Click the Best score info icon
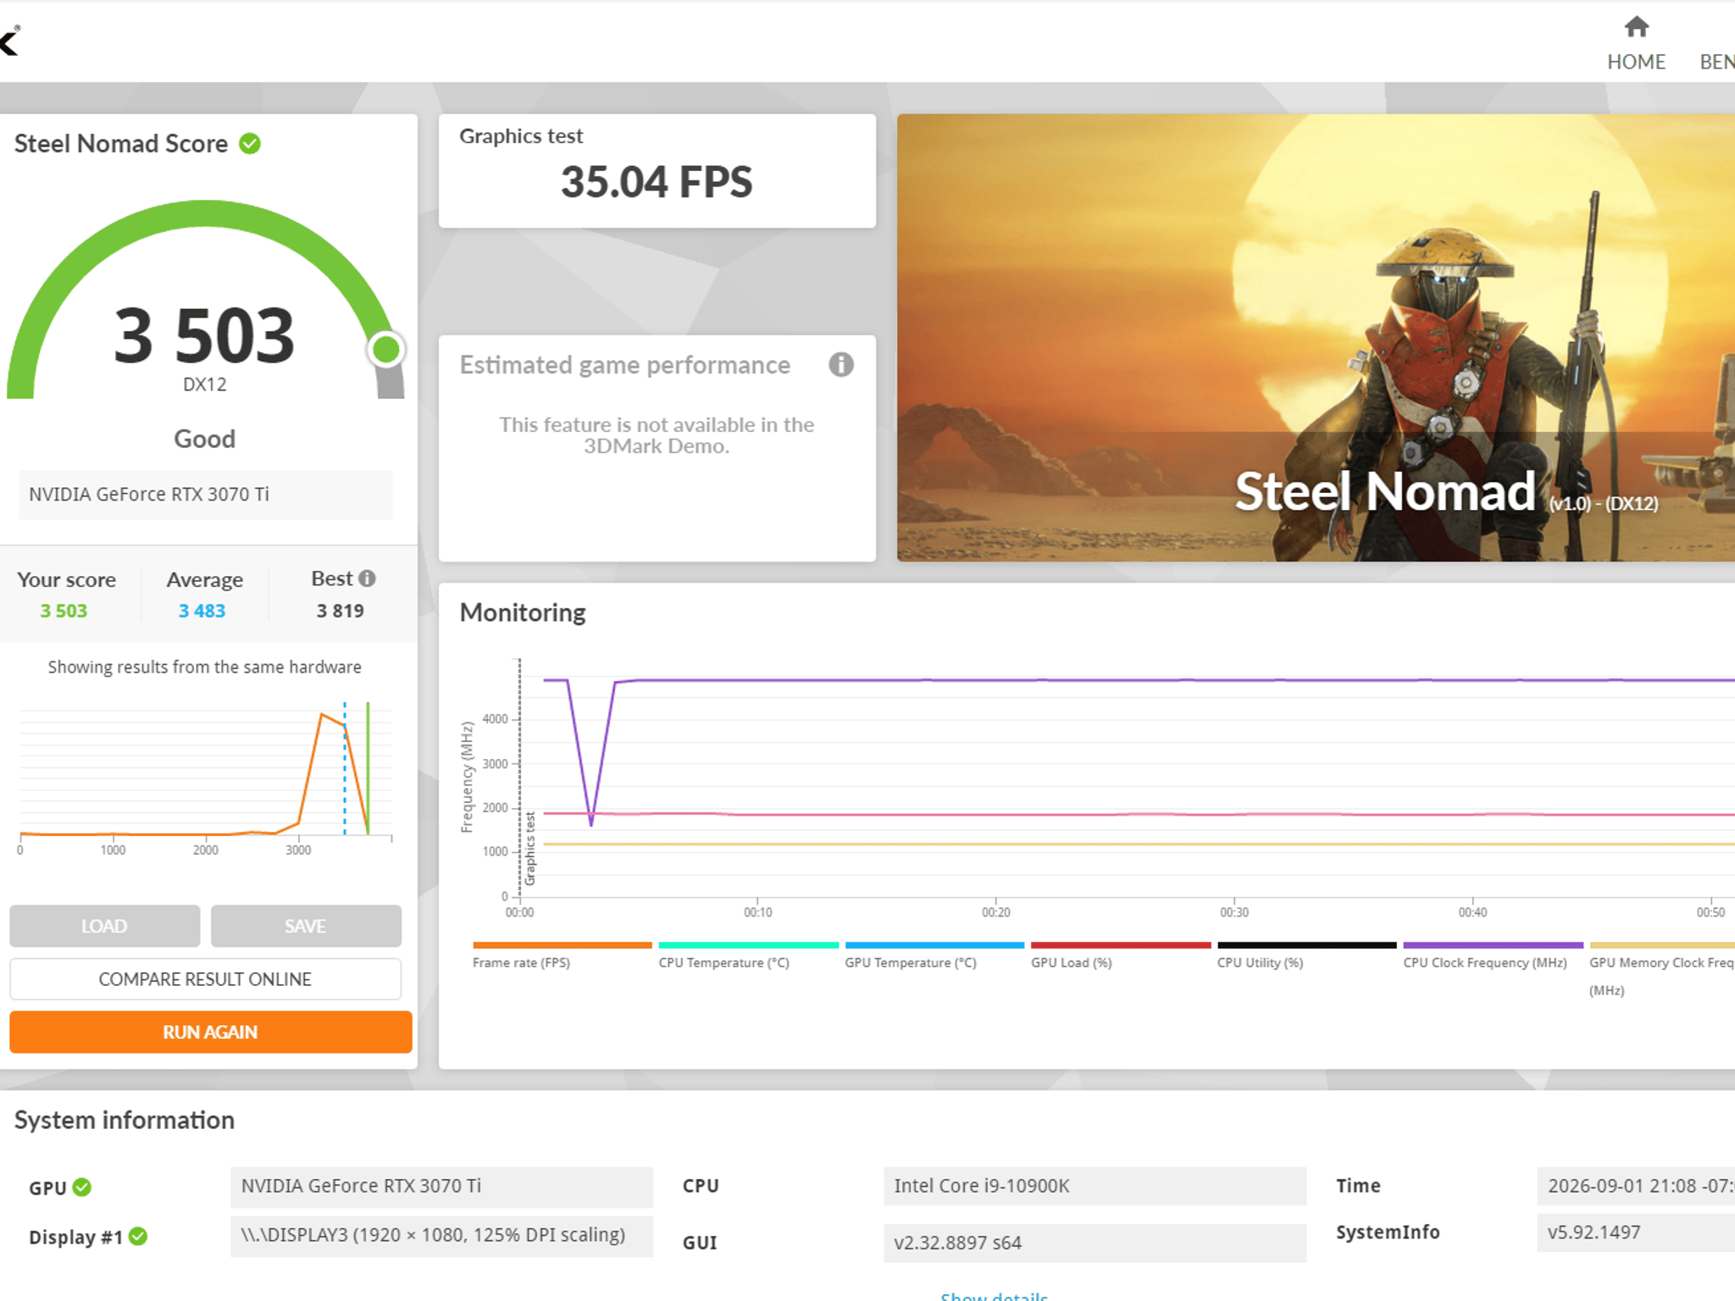Image resolution: width=1735 pixels, height=1301 pixels. [x=367, y=579]
